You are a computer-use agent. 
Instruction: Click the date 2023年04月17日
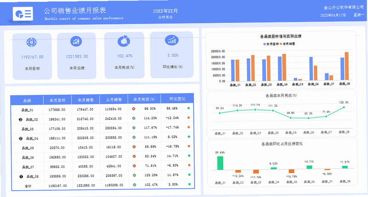point(333,15)
